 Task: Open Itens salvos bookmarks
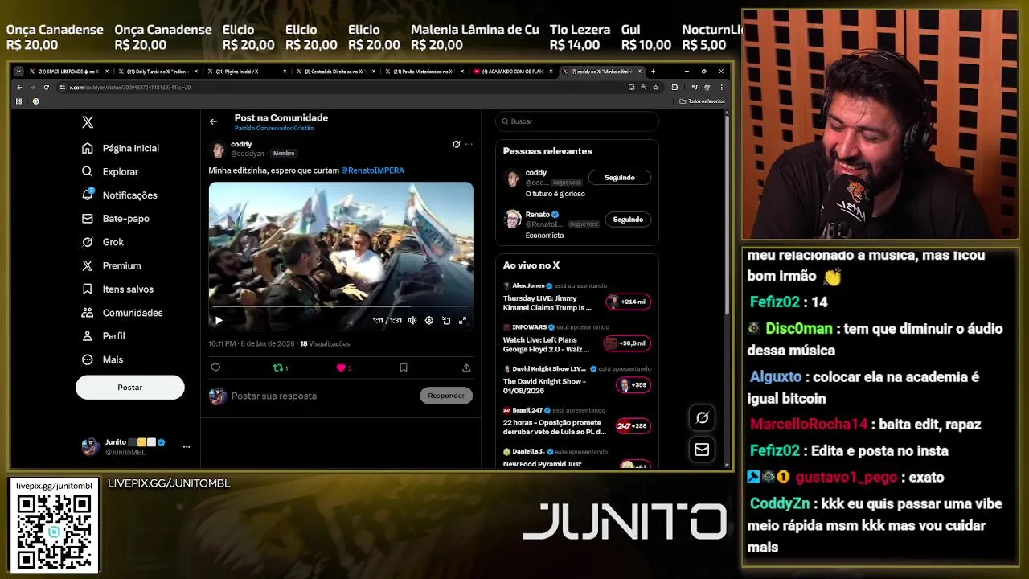[117, 289]
